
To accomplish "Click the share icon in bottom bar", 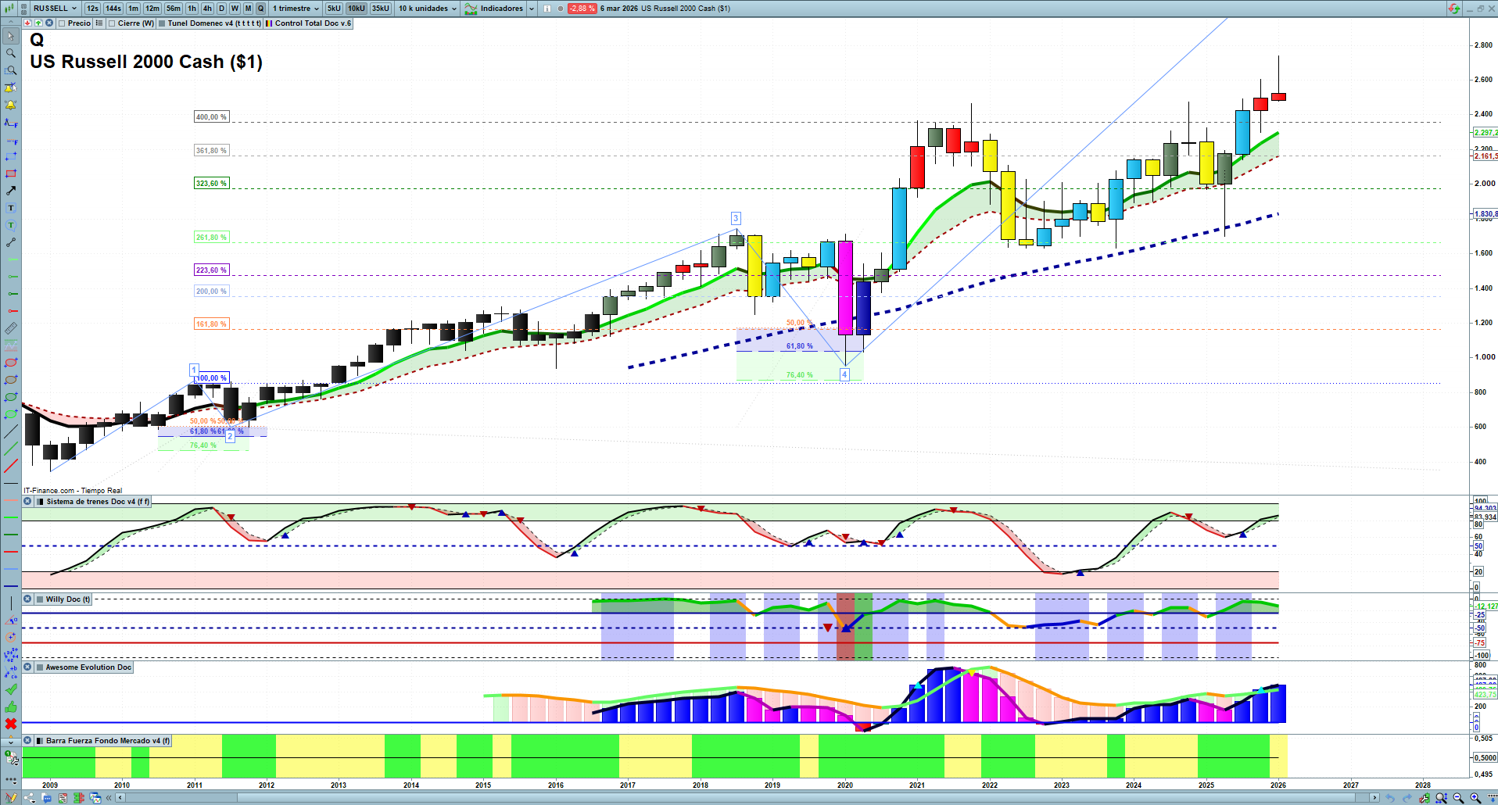I will click(30, 798).
